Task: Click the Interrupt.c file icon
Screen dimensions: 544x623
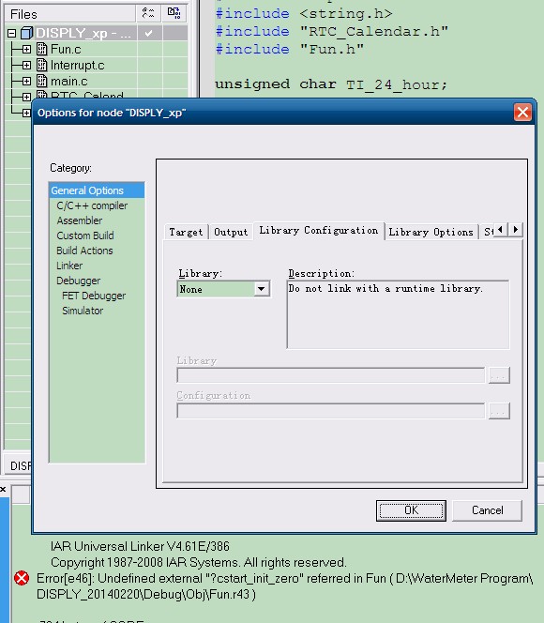Action: tap(41, 65)
